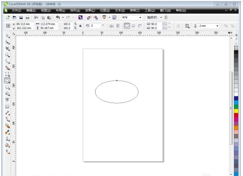Toggle the lock ratio padlock
Image resolution: width=243 pixels, height=176 pixels.
(x=80, y=26)
